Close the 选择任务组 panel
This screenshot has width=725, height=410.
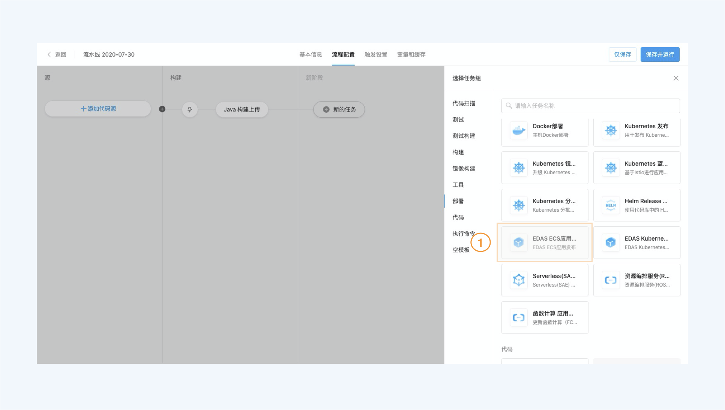tap(676, 78)
